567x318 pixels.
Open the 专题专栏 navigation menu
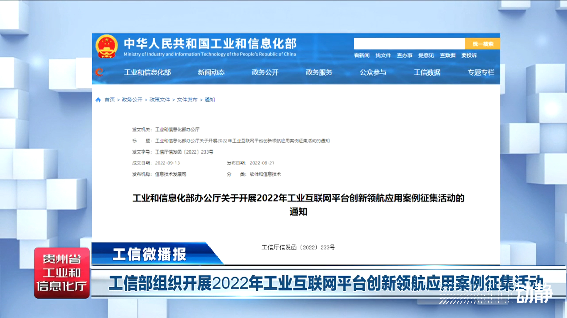[x=481, y=72]
